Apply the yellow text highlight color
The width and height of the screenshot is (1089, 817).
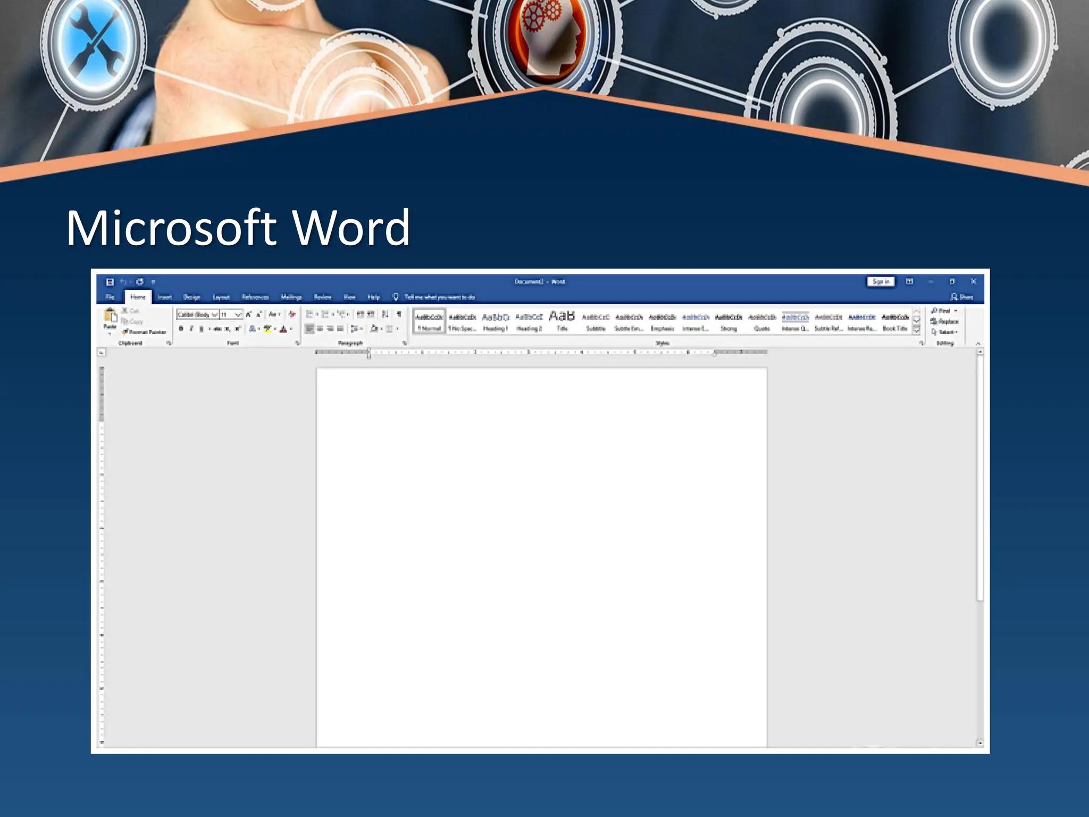coord(267,329)
